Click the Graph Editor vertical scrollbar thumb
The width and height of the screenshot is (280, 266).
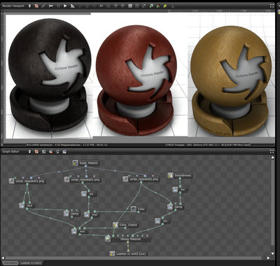click(272, 203)
